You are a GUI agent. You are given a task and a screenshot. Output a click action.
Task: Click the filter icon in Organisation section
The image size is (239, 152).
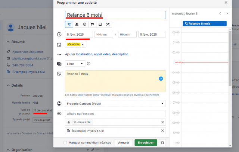coord(88,150)
